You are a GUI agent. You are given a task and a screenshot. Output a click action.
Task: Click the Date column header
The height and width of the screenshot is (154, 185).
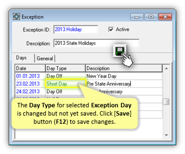[x=30, y=68]
